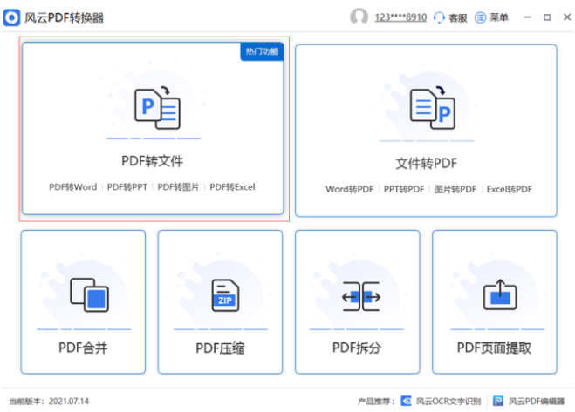Open 风云OCR文字识别 product link
This screenshot has height=412, width=575.
coord(448,402)
